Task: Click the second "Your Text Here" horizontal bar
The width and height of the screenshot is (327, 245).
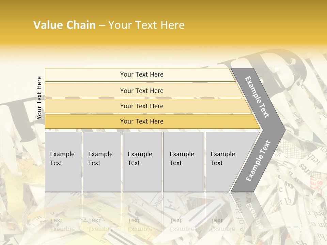Action: (142, 91)
